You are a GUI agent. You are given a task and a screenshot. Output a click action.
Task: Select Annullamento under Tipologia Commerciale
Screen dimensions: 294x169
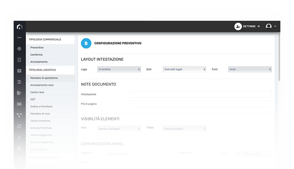[x=50, y=62]
